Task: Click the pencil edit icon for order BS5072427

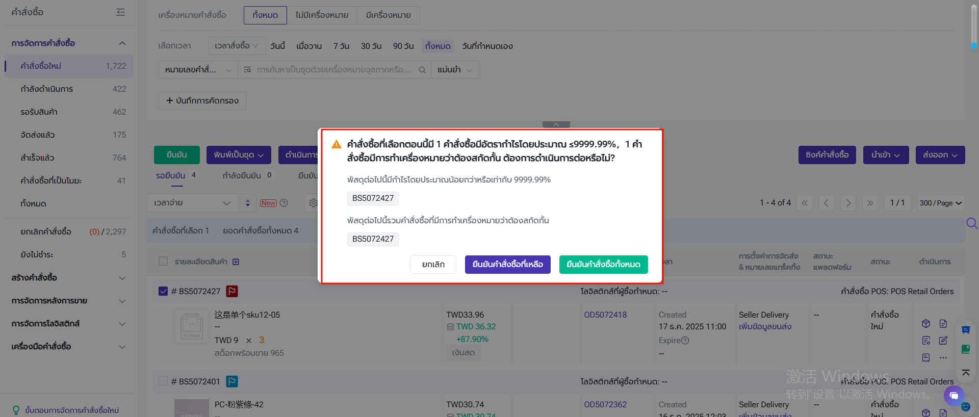Action: (943, 340)
